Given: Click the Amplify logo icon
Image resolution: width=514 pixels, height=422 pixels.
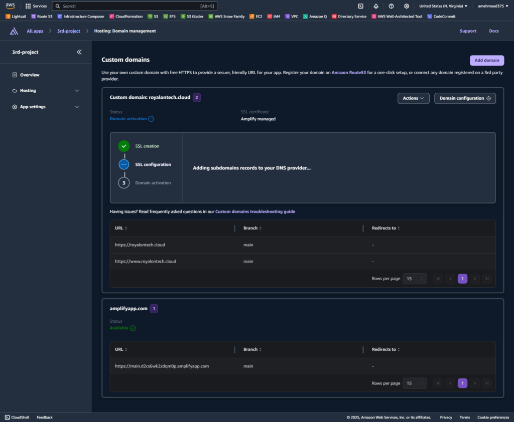Looking at the screenshot, I should pyautogui.click(x=14, y=31).
